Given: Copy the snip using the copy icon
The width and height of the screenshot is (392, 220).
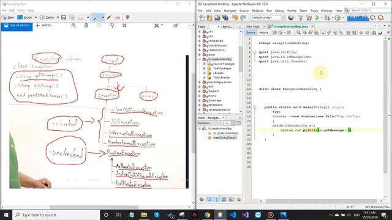Looking at the screenshot, I should click(72, 18).
